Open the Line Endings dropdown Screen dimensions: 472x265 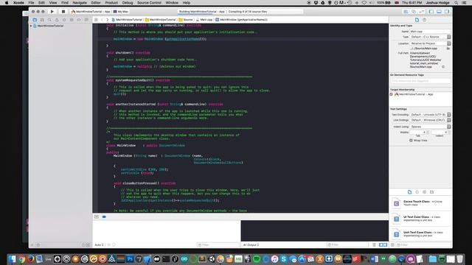tap(430, 120)
